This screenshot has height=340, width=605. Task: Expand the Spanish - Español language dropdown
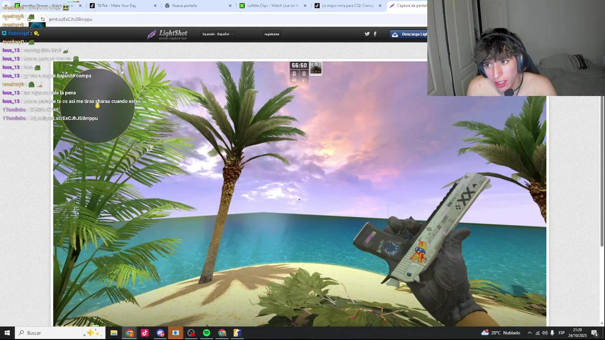pos(217,34)
